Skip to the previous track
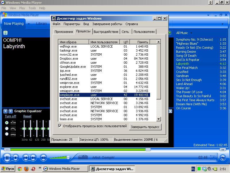 click(x=26, y=157)
